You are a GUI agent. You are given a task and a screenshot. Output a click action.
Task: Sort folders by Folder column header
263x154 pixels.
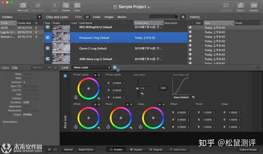[x=8, y=23]
